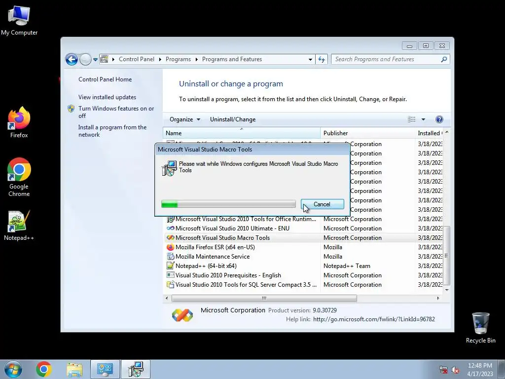This screenshot has height=379, width=505.
Task: Open the Google Chrome desktop shortcut
Action: click(19, 177)
